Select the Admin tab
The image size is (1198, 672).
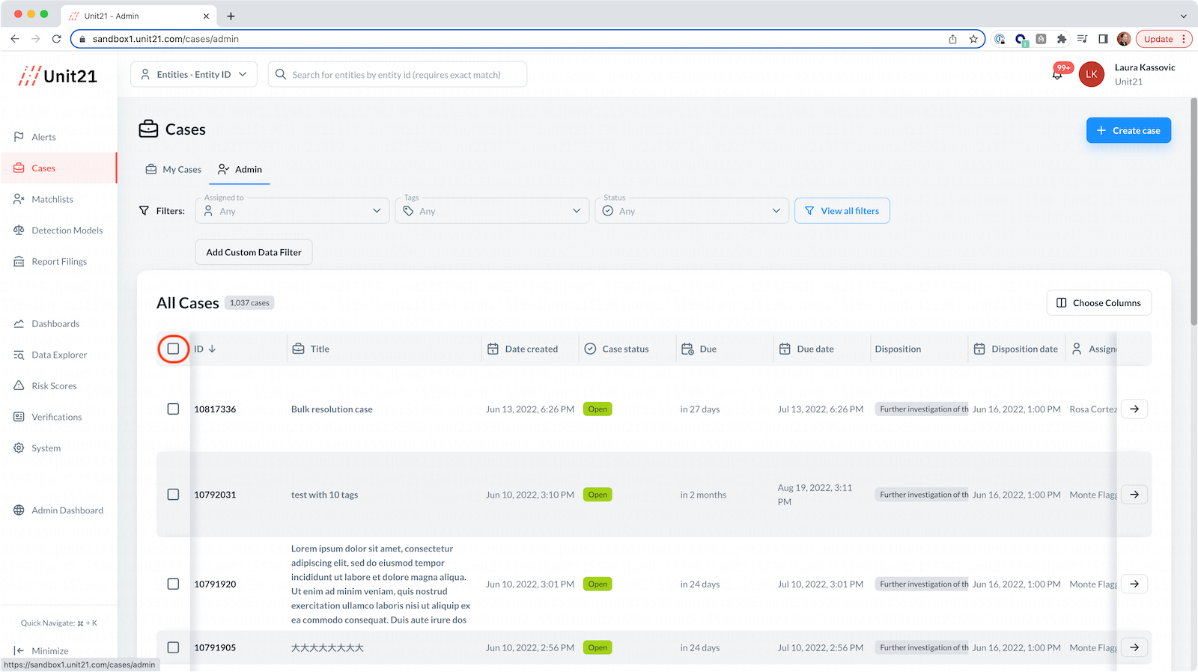[x=240, y=169]
